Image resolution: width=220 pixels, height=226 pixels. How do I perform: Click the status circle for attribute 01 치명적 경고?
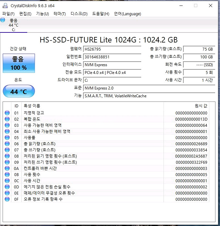pyautogui.click(x=7, y=113)
